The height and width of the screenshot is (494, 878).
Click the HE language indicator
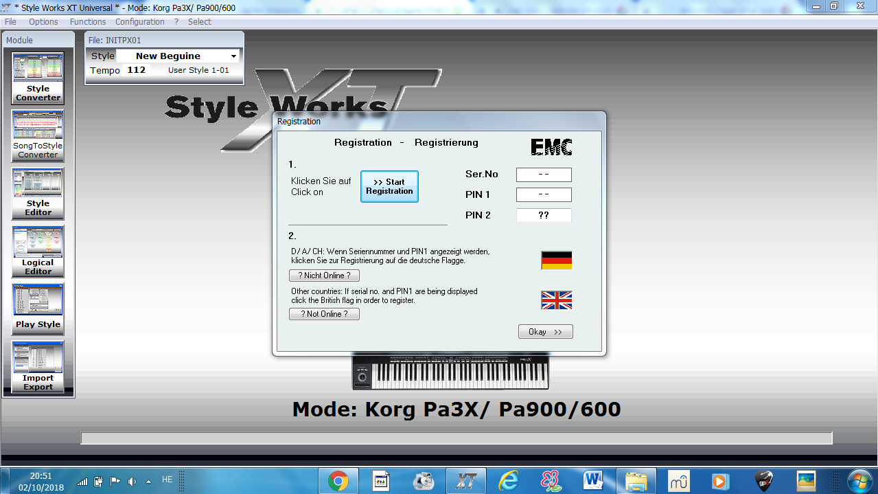[167, 480]
